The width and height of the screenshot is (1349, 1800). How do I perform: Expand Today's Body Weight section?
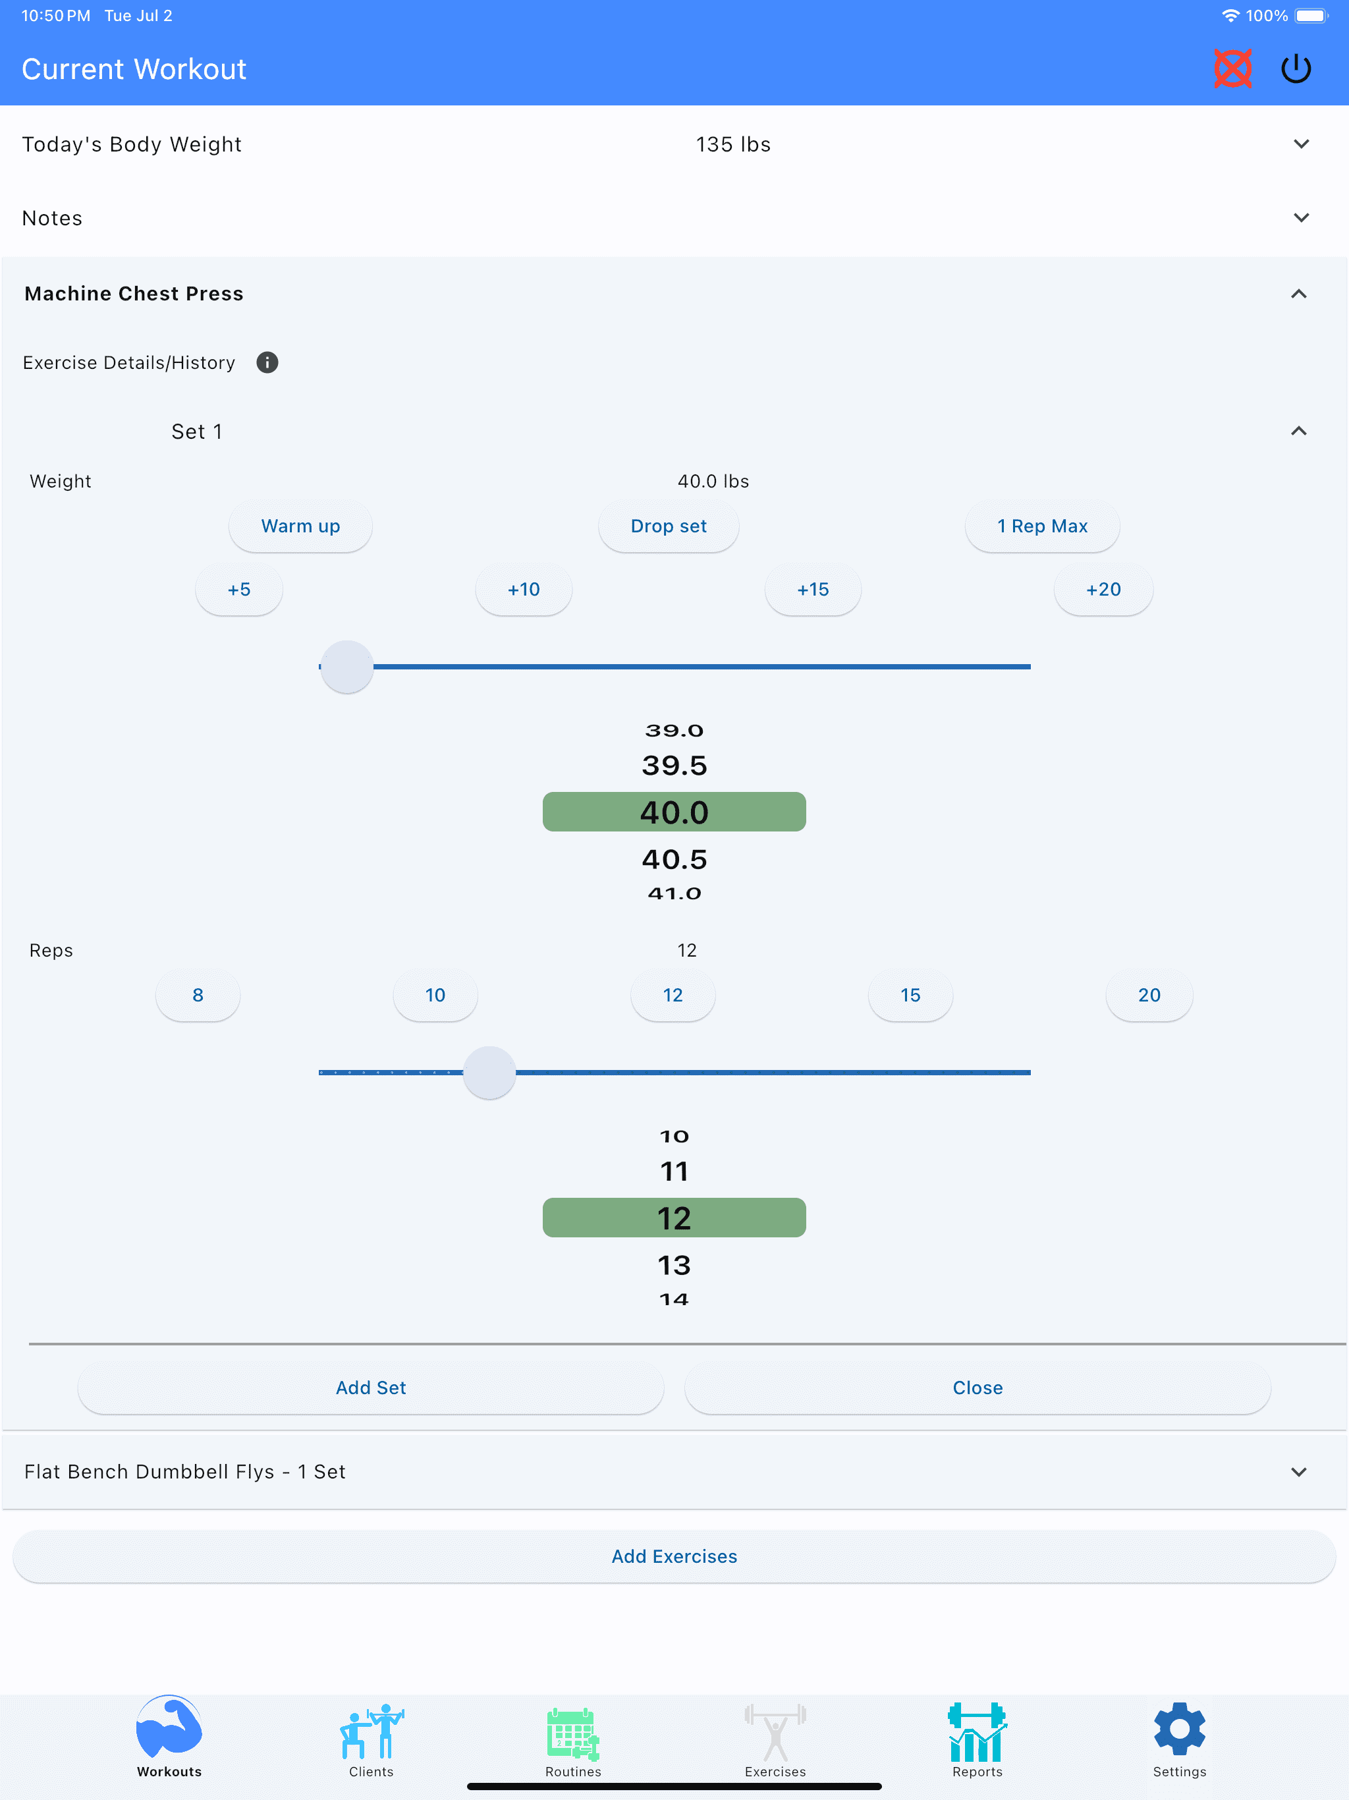click(x=674, y=144)
